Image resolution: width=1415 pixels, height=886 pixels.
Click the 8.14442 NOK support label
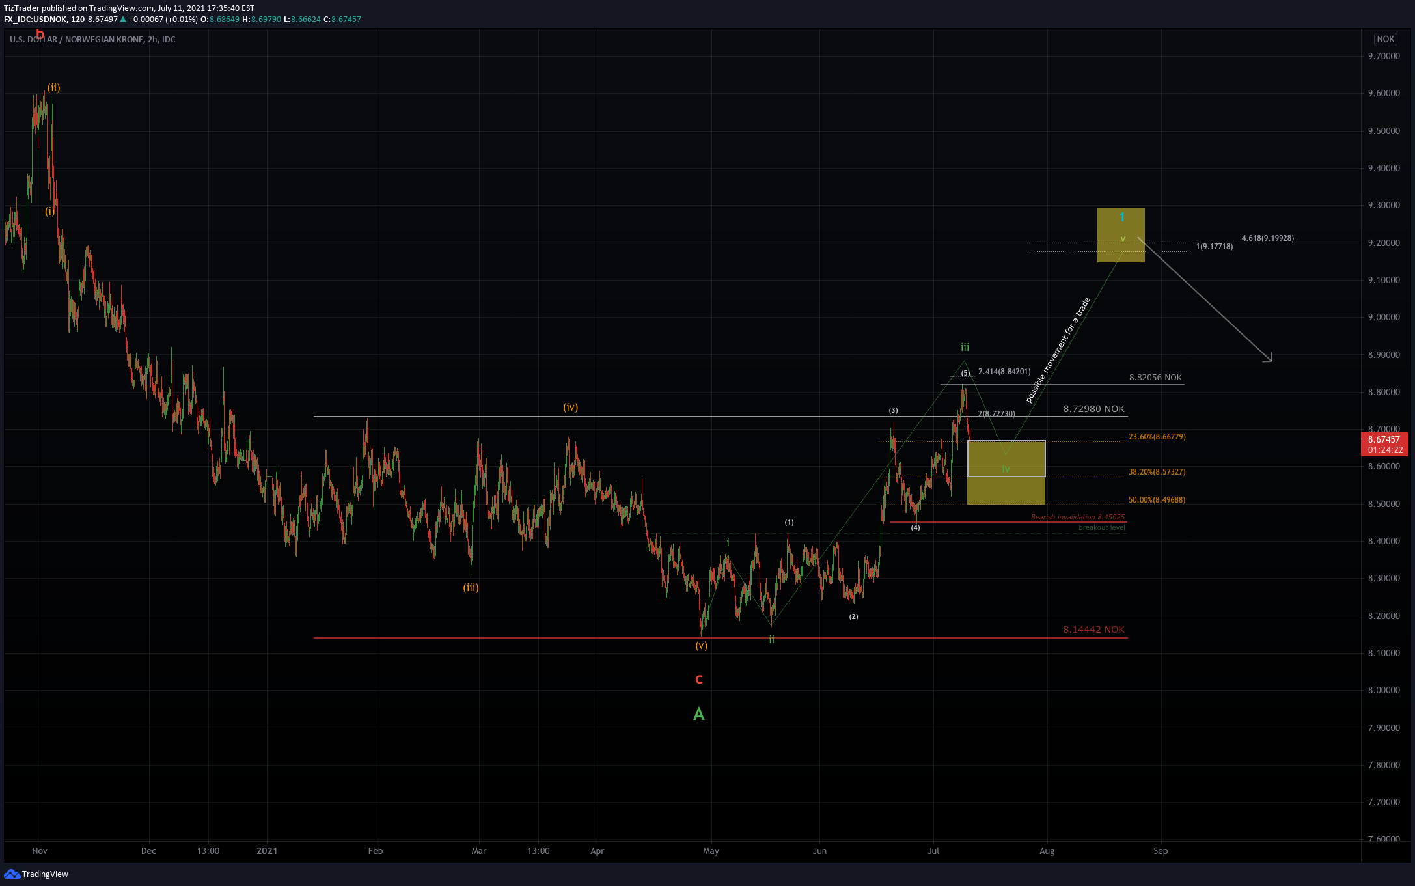[x=1093, y=630]
